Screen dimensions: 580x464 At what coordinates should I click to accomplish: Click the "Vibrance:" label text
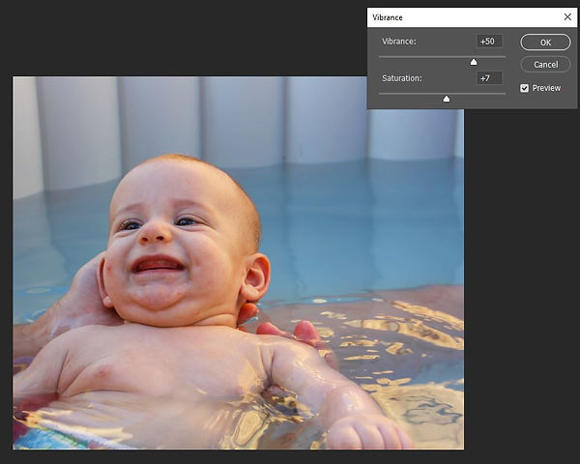398,42
